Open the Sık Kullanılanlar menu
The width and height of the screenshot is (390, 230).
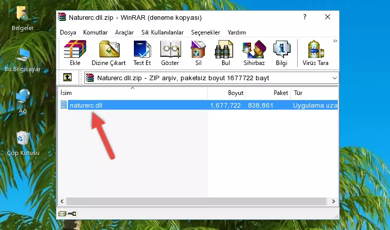(x=162, y=32)
